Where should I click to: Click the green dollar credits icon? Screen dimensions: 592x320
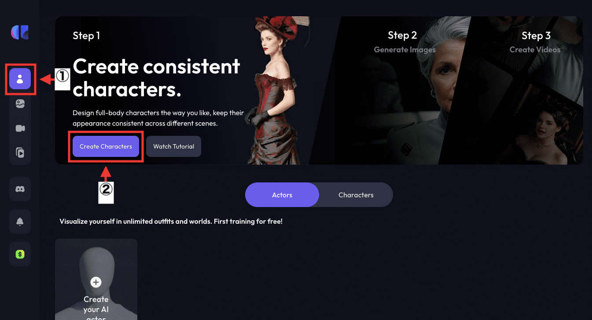pyautogui.click(x=20, y=254)
